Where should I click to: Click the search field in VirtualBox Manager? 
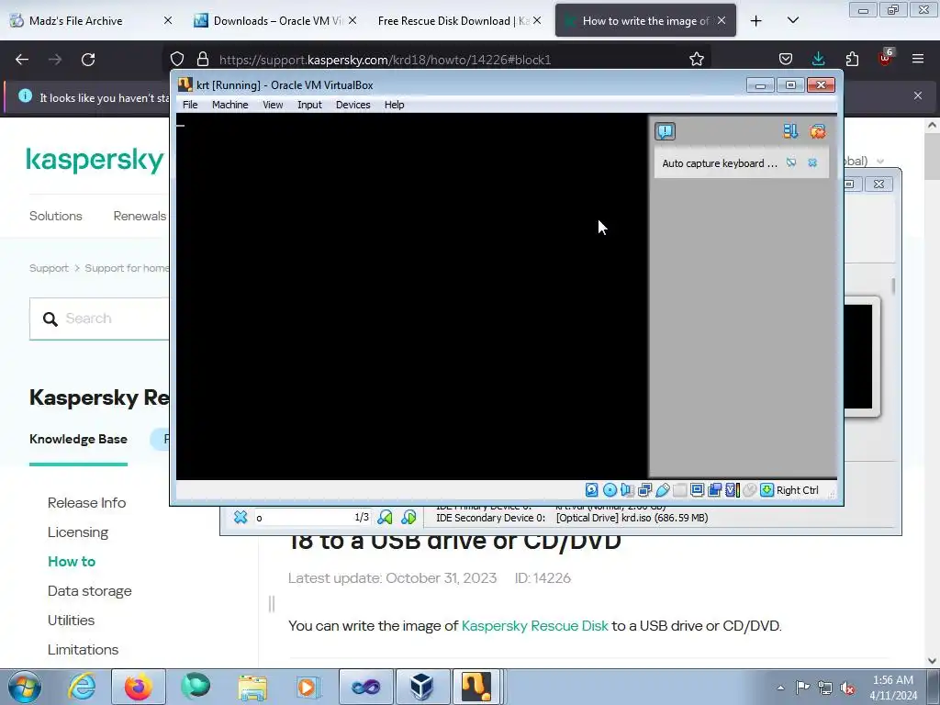coord(312,518)
